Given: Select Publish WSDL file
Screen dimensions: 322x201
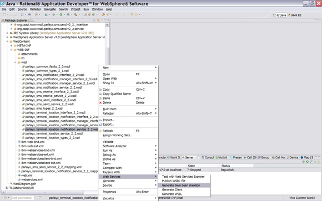Looking at the screenshot, I should (x=184, y=181).
